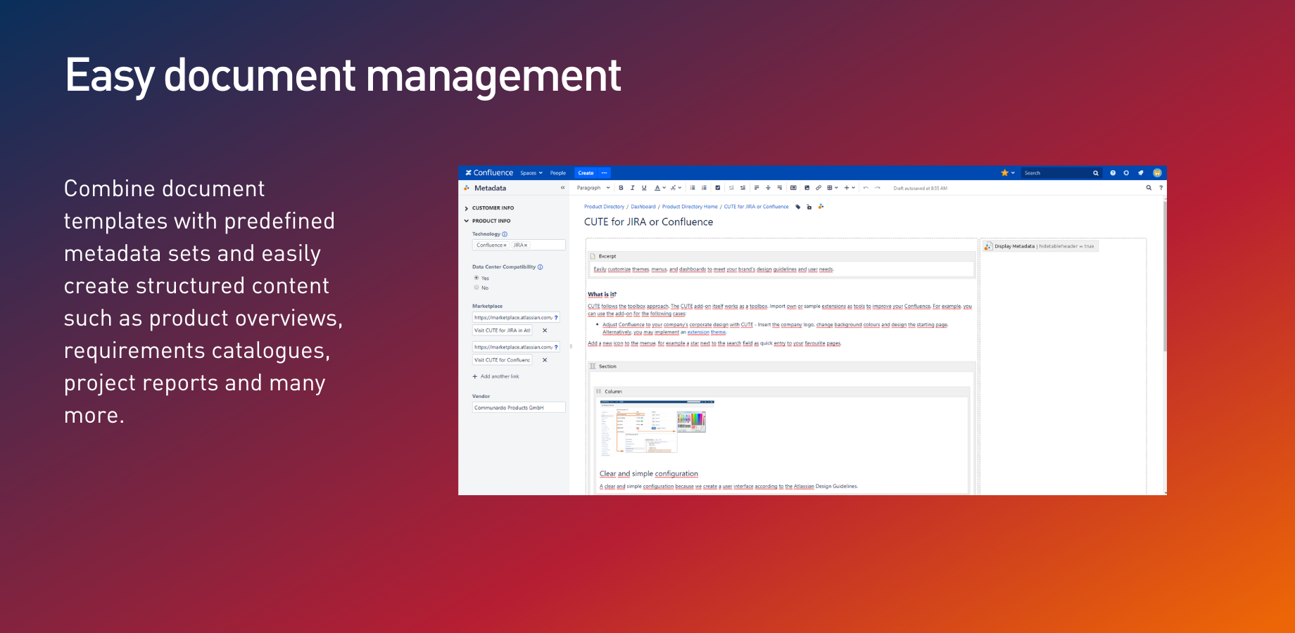Insert a numbered list
This screenshot has width=1295, height=633.
704,188
